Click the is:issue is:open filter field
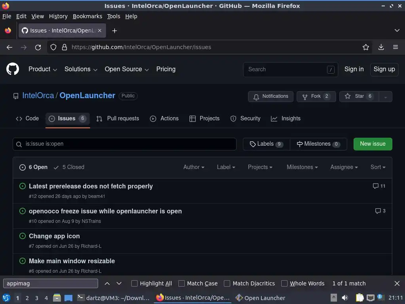Viewport: 405px width, 304px height. click(x=125, y=144)
